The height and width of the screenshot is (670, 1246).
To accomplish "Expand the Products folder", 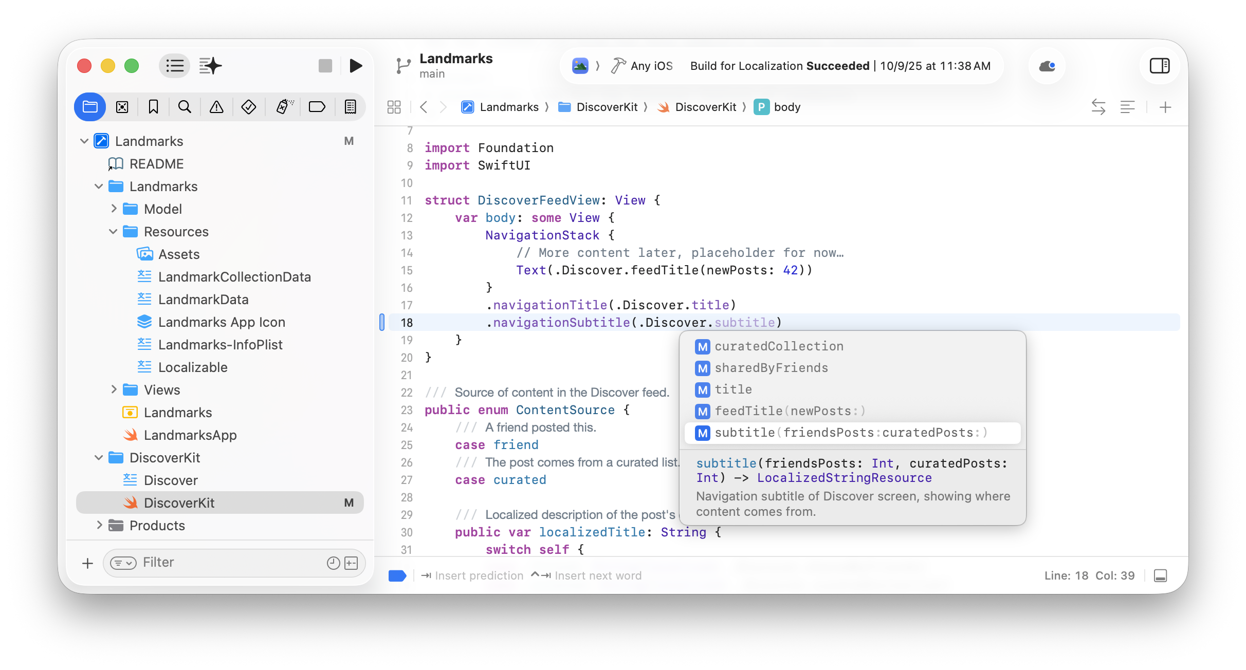I will (x=99, y=525).
